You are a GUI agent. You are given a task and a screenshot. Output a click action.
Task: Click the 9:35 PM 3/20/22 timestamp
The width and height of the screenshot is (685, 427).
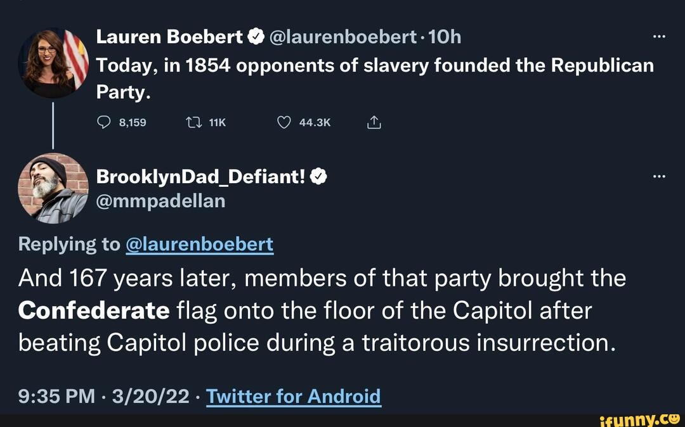pyautogui.click(x=104, y=397)
